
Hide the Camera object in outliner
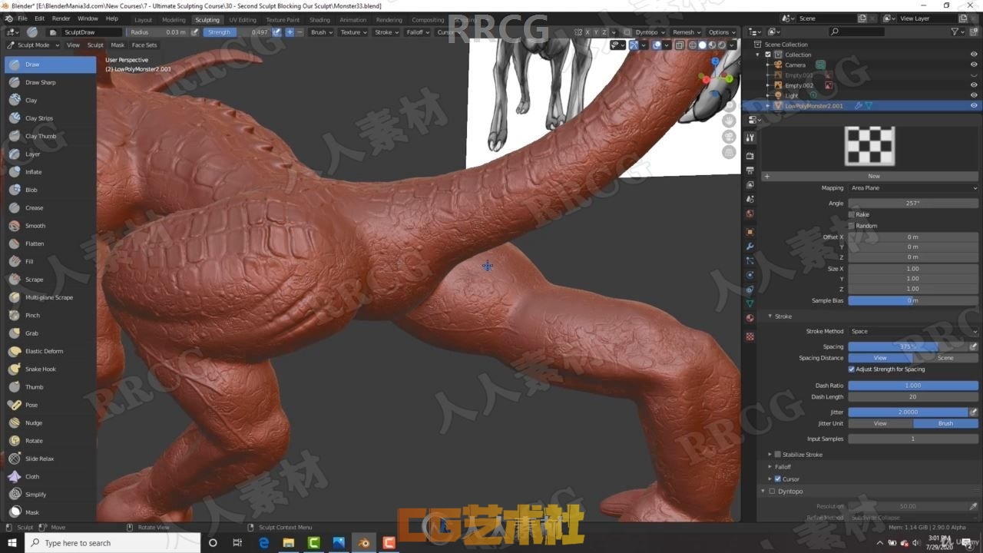tap(974, 65)
